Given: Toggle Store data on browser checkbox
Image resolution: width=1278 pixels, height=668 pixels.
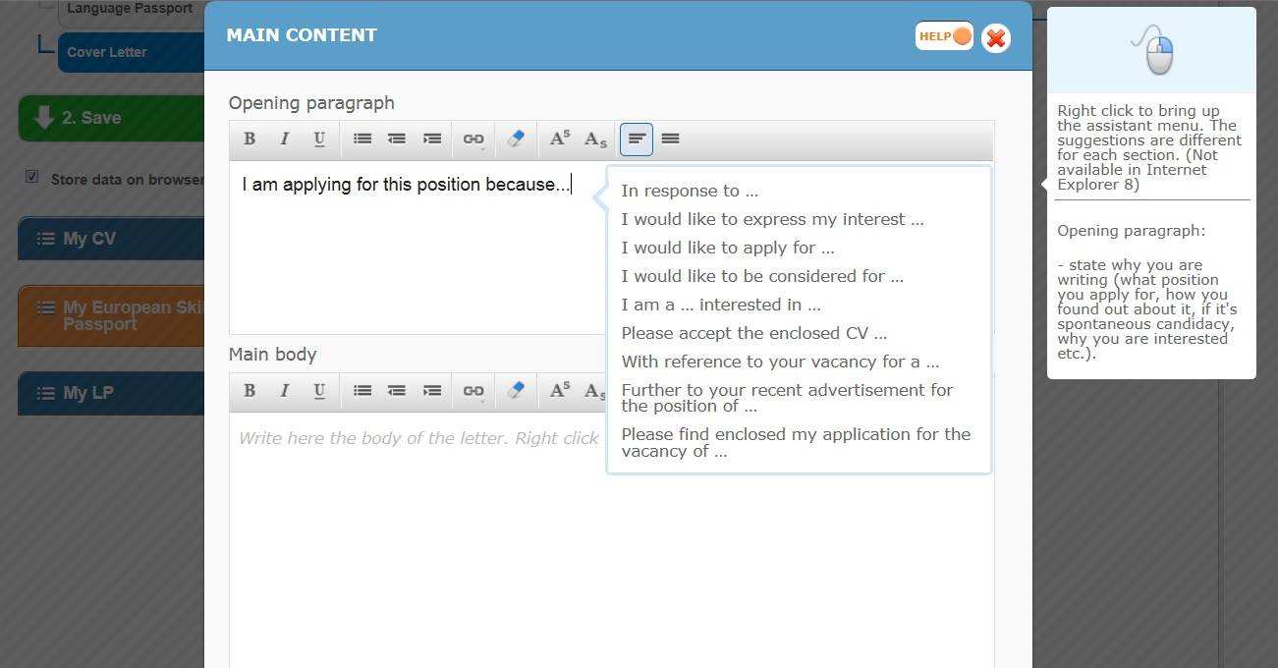Looking at the screenshot, I should pos(31,177).
